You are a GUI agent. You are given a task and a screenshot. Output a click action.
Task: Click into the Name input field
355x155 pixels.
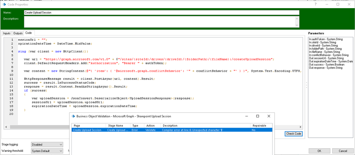tap(161, 12)
